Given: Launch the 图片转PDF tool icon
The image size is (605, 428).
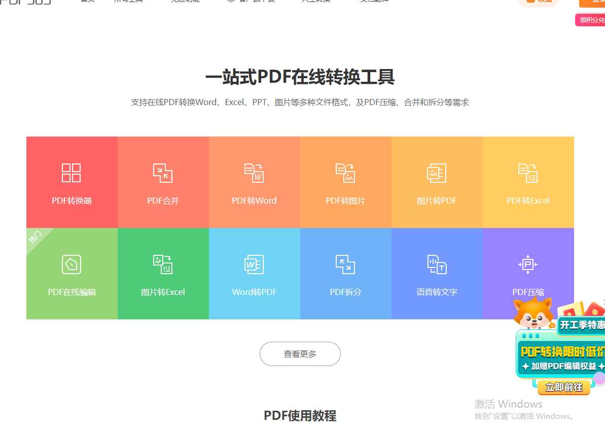Looking at the screenshot, I should [x=437, y=173].
